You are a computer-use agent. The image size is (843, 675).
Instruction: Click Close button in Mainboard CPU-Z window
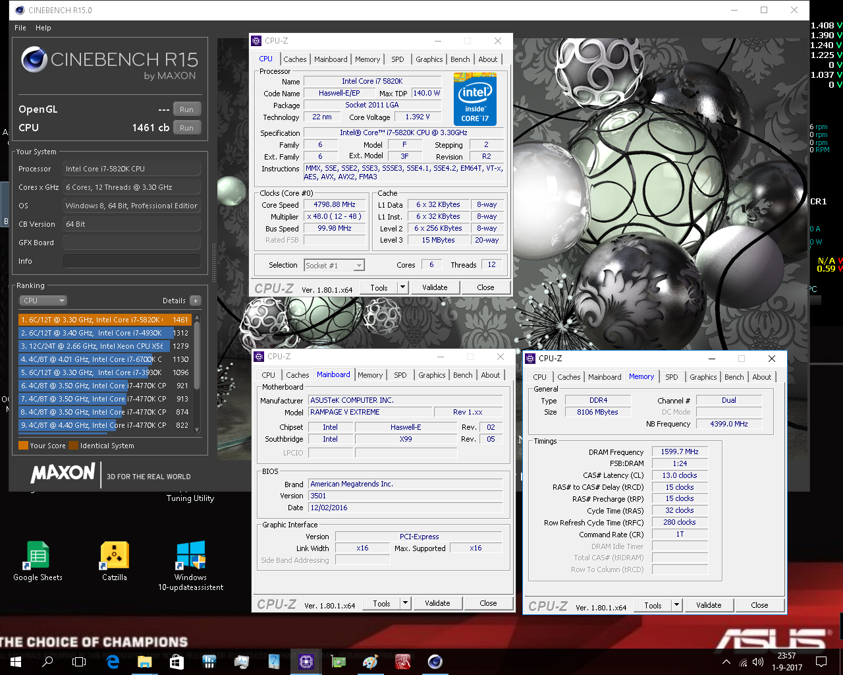click(488, 603)
